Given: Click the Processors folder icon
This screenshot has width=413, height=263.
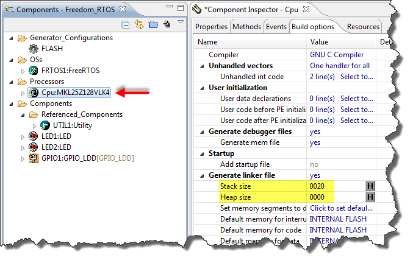Looking at the screenshot, I should tap(22, 82).
